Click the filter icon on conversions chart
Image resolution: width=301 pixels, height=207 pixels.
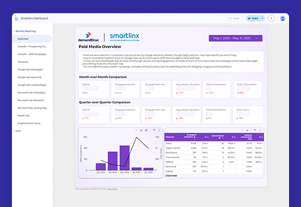coord(154,130)
